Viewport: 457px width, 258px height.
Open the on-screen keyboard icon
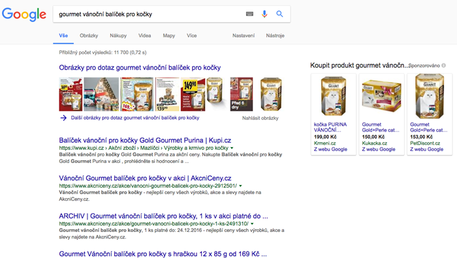coord(249,14)
